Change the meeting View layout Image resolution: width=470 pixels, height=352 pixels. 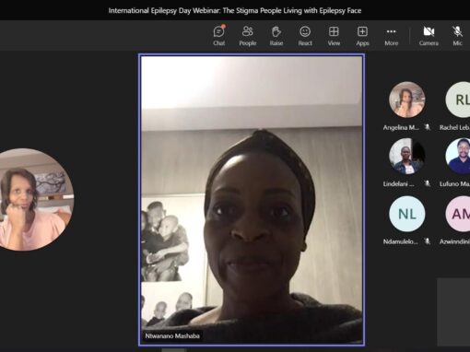pos(334,36)
